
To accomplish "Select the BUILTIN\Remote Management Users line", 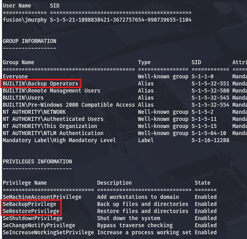I will [52, 91].
